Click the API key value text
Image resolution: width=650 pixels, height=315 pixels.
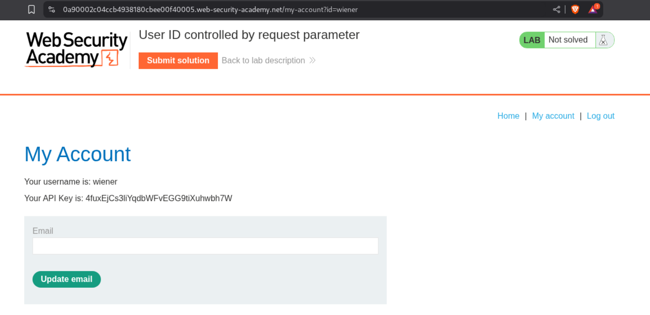[x=159, y=198]
